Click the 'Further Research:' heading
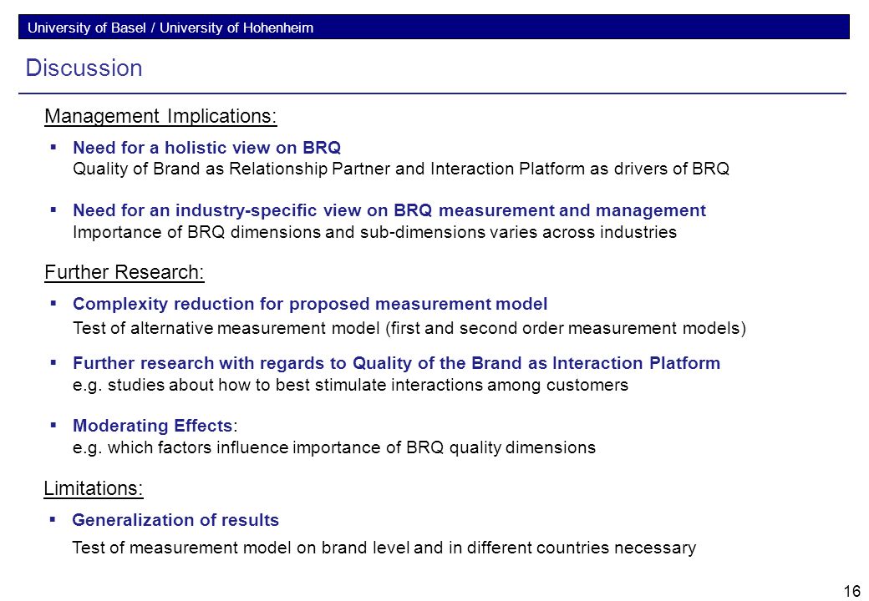The width and height of the screenshot is (869, 601). (x=125, y=272)
